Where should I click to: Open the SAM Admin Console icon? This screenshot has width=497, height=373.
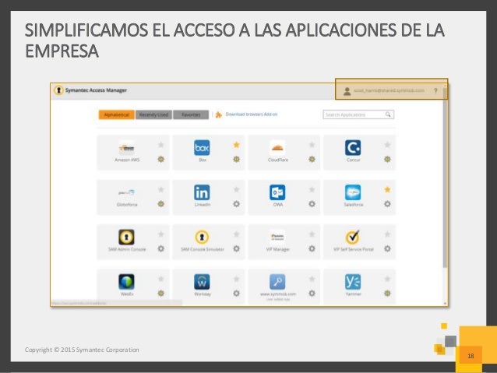[126, 237]
